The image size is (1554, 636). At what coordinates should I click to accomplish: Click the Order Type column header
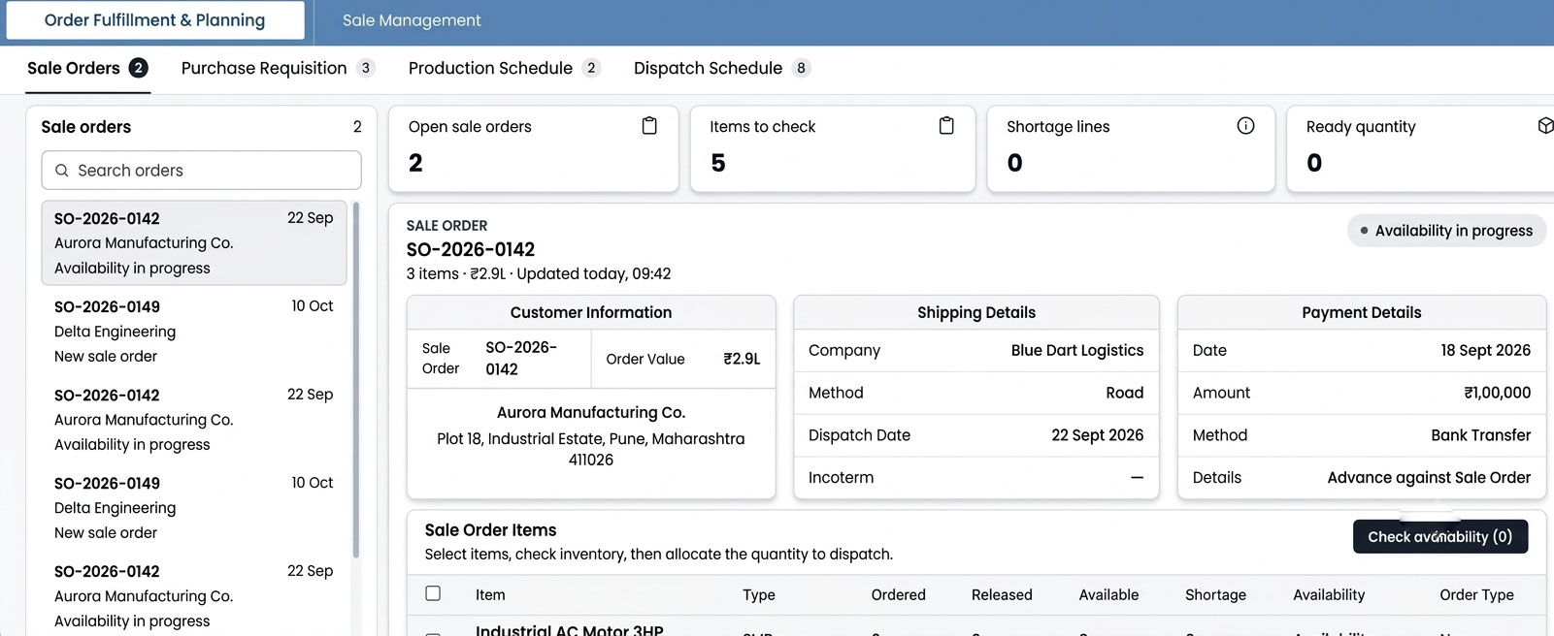1476,595
